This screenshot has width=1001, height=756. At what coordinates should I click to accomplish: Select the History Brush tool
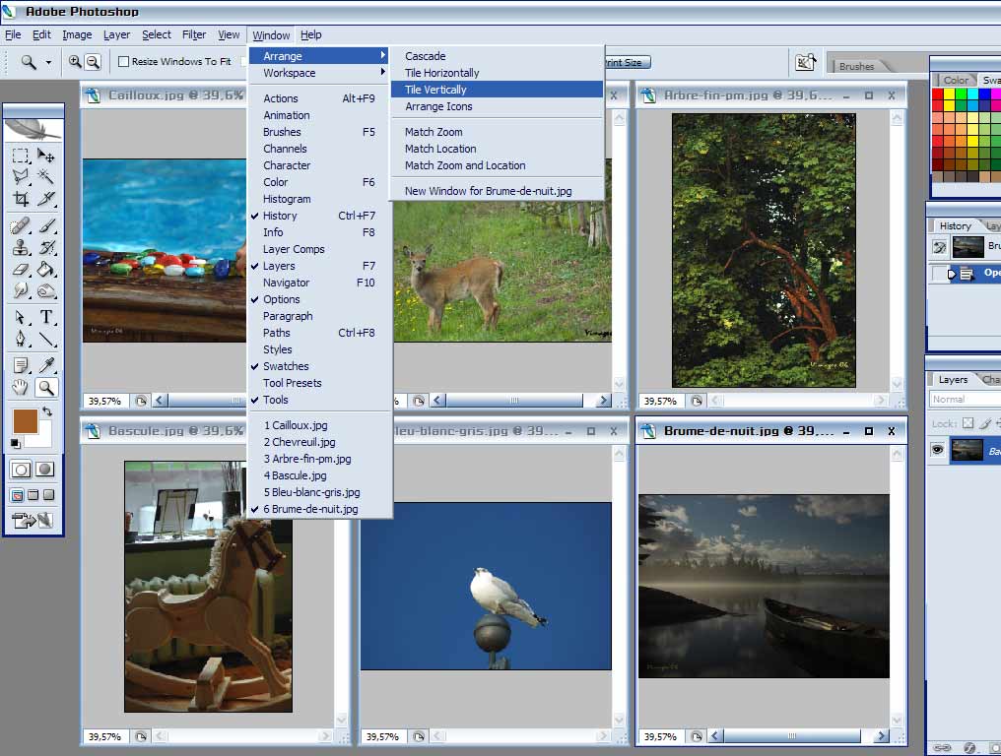click(x=46, y=247)
